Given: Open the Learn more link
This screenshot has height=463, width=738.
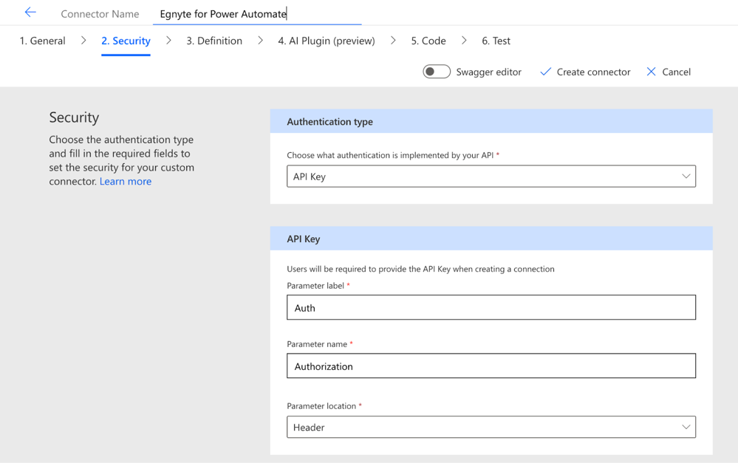Looking at the screenshot, I should coord(126,181).
